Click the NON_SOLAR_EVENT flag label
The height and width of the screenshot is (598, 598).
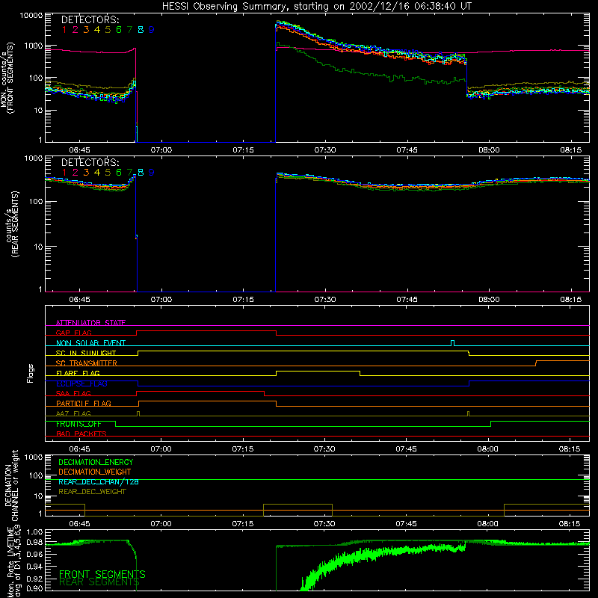[90, 343]
